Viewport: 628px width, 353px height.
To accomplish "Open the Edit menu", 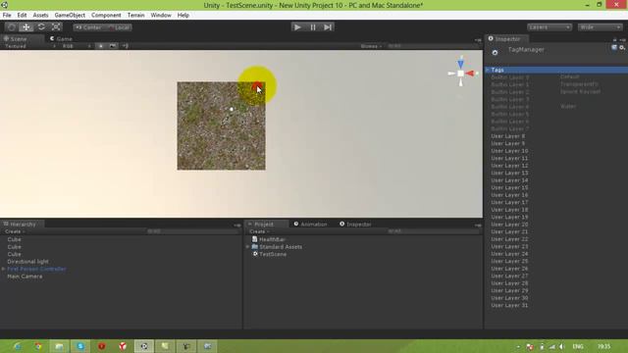I will tap(22, 16).
